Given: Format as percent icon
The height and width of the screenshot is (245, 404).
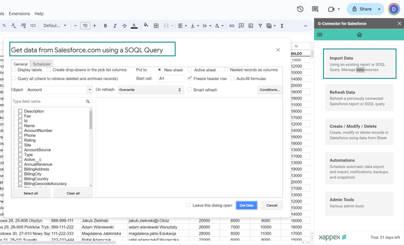Looking at the screenshot, I should pyautogui.click(x=4, y=25).
